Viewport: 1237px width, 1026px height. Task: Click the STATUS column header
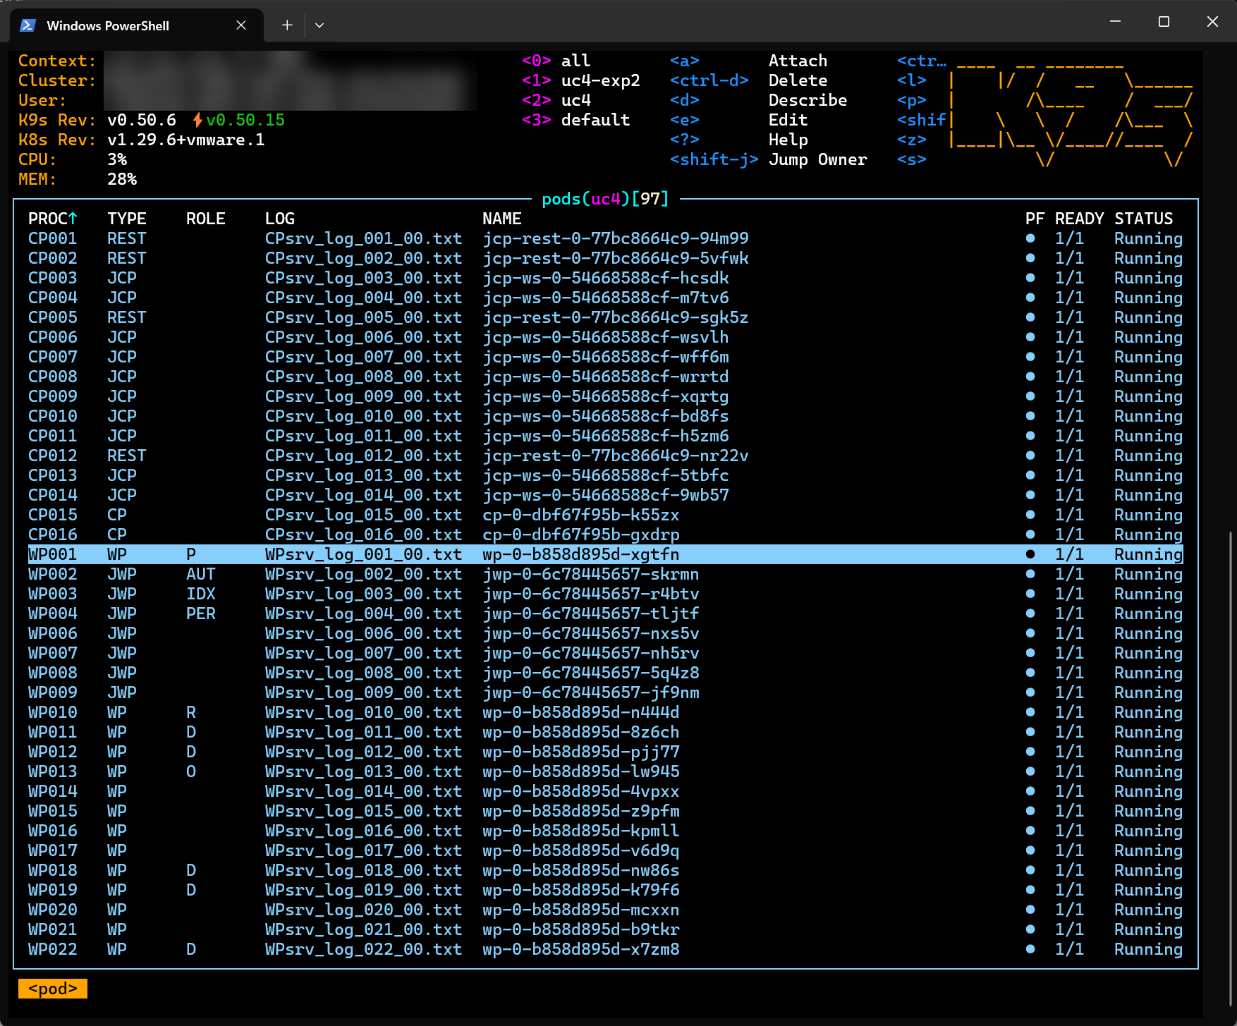click(1143, 219)
